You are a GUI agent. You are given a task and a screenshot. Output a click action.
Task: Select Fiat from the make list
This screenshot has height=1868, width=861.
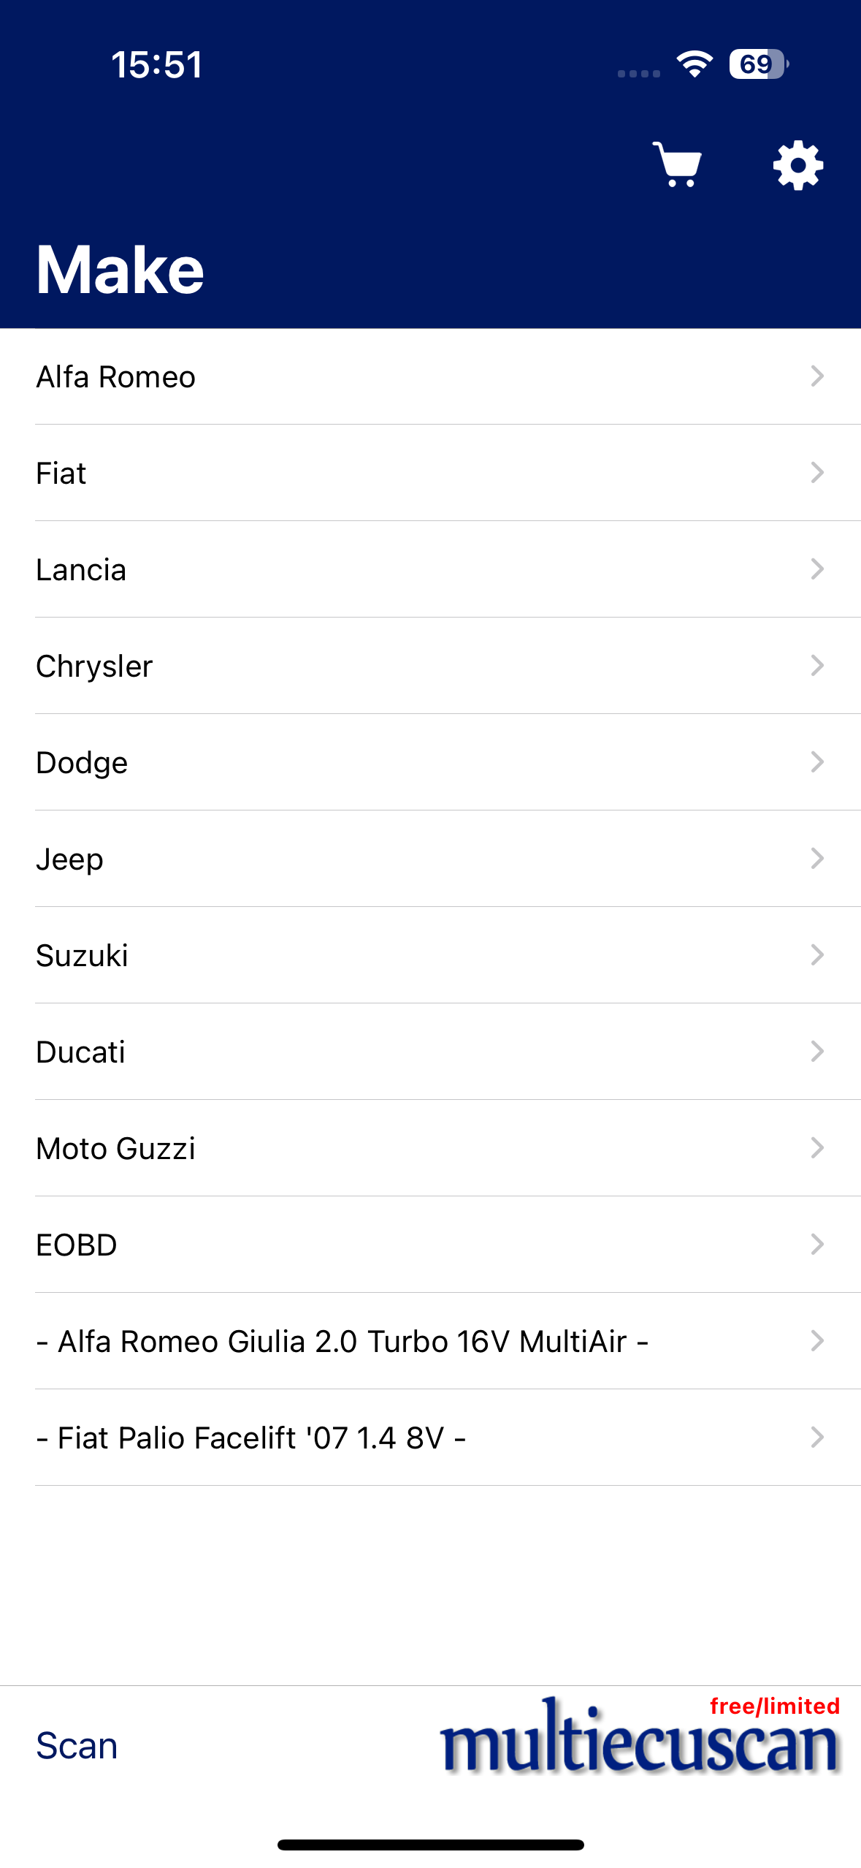point(61,474)
